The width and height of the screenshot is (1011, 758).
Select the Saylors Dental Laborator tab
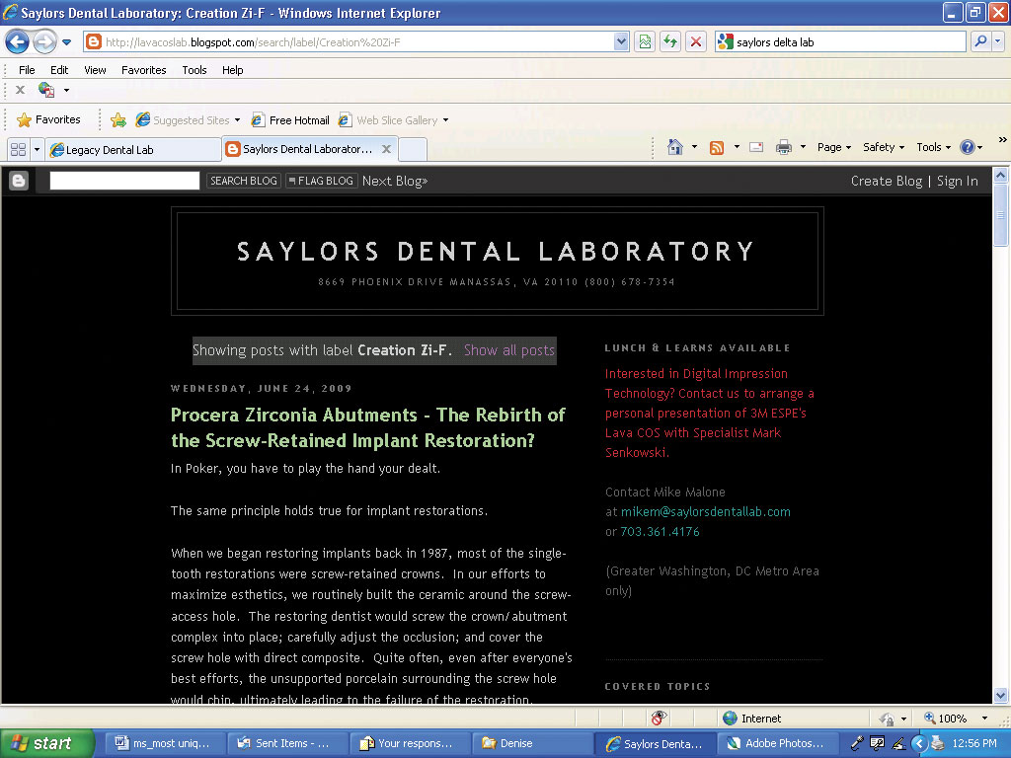coord(299,149)
